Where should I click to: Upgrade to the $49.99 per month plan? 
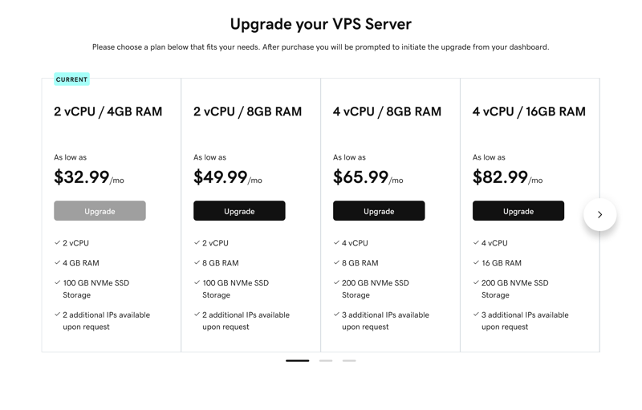click(239, 211)
